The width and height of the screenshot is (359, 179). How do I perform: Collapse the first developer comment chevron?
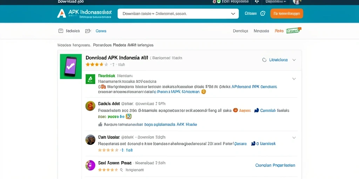pyautogui.click(x=294, y=79)
